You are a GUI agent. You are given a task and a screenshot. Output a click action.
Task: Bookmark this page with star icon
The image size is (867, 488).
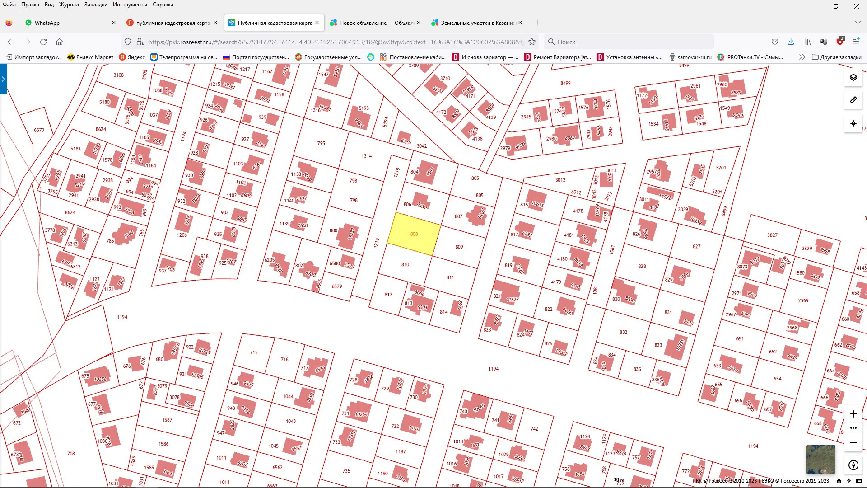tap(532, 42)
